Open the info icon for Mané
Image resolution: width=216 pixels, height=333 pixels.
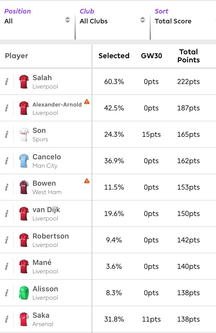tap(7, 266)
